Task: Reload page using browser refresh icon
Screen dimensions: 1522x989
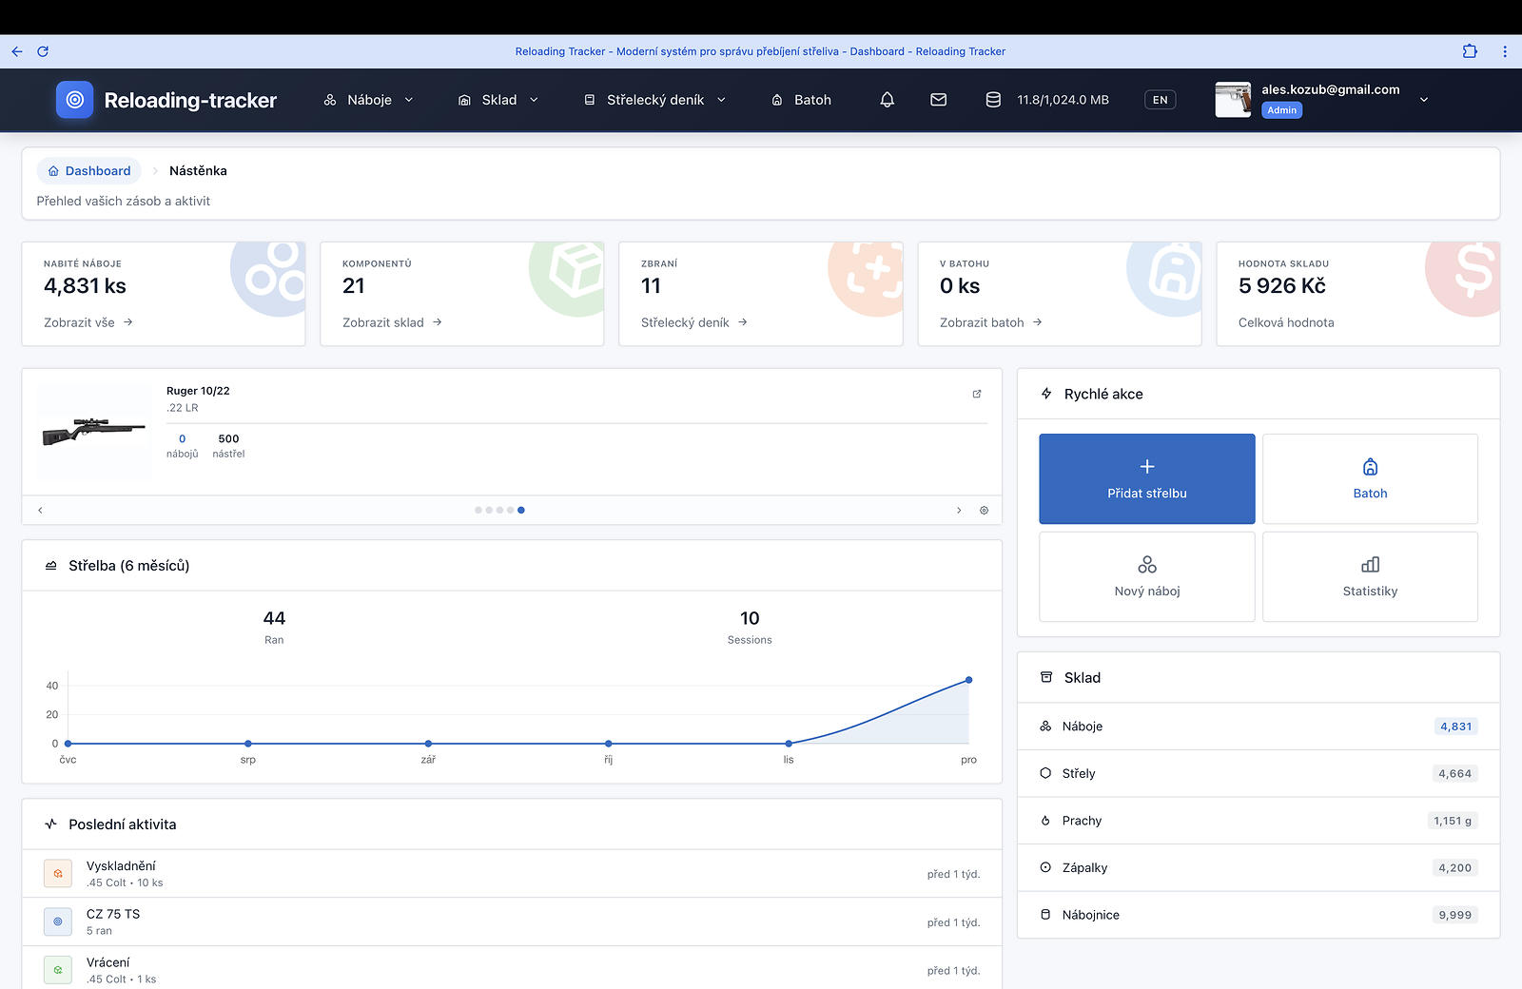Action: coord(43,51)
